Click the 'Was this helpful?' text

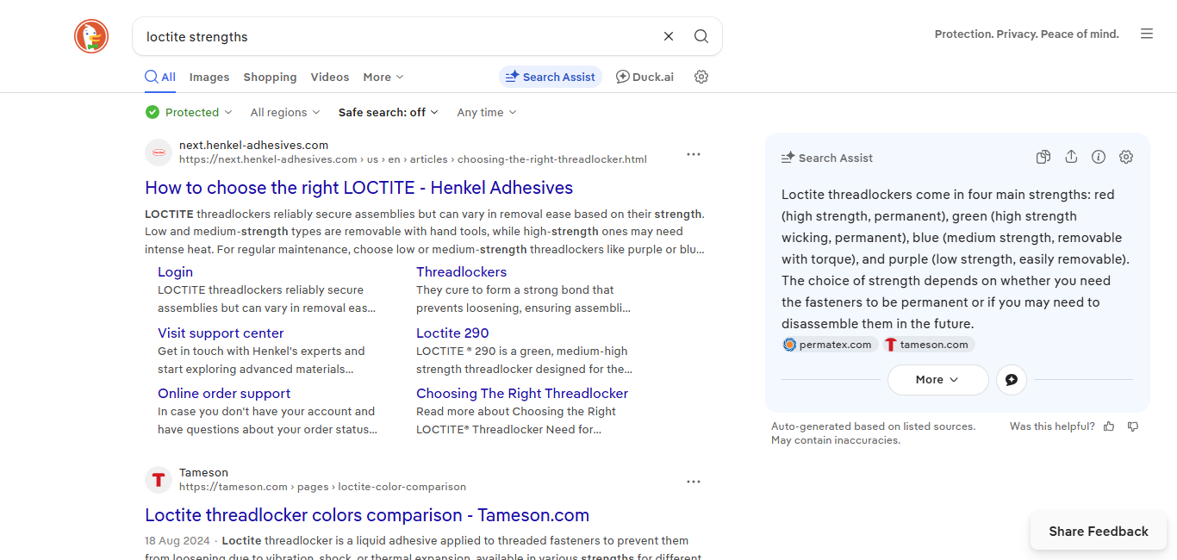click(1052, 426)
